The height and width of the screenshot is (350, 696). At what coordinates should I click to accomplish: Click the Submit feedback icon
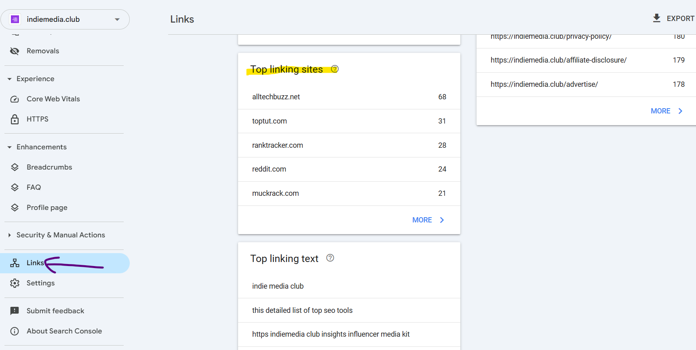pos(15,311)
